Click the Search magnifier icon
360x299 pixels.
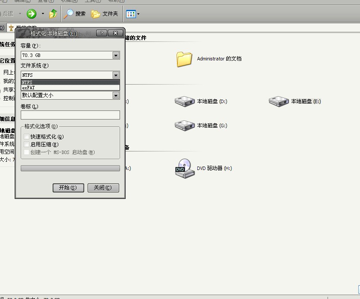pyautogui.click(x=68, y=14)
